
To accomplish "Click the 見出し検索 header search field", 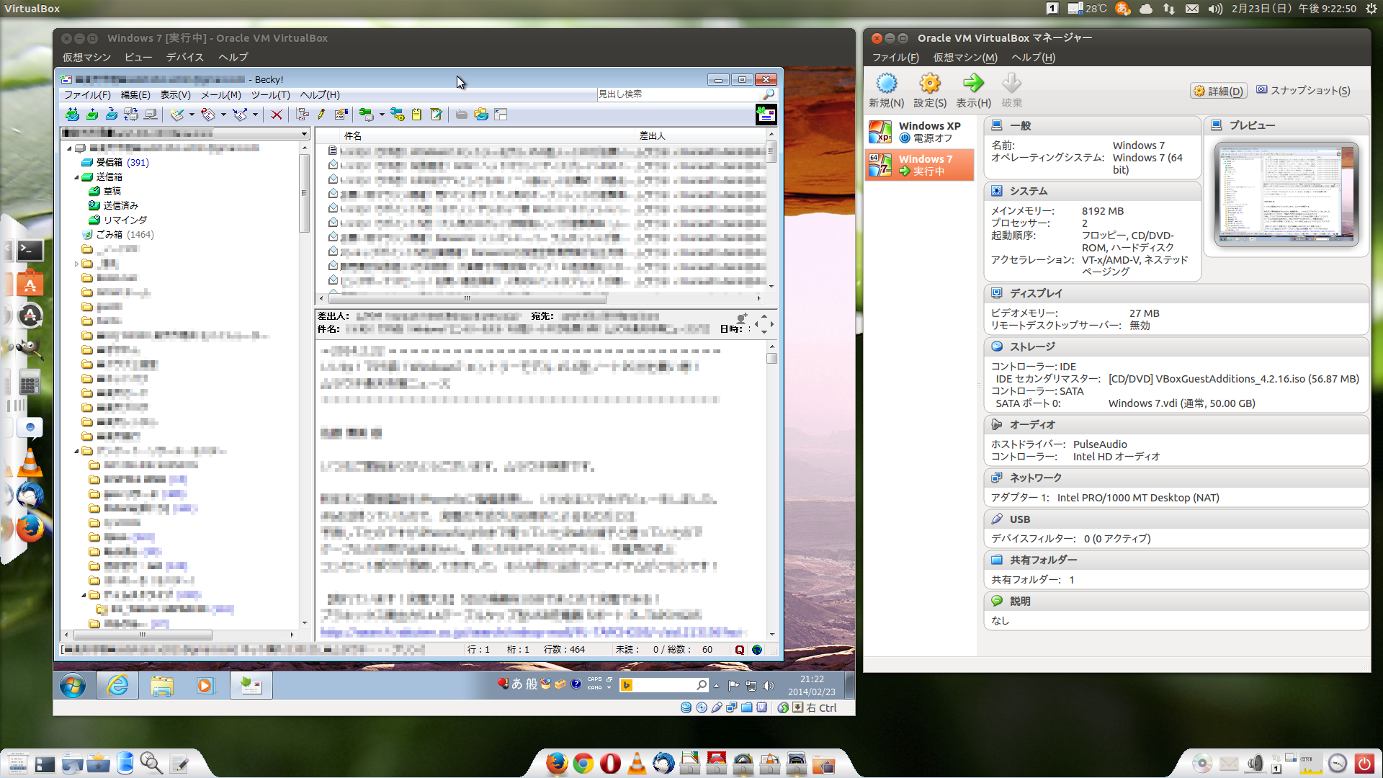I will pyautogui.click(x=679, y=94).
